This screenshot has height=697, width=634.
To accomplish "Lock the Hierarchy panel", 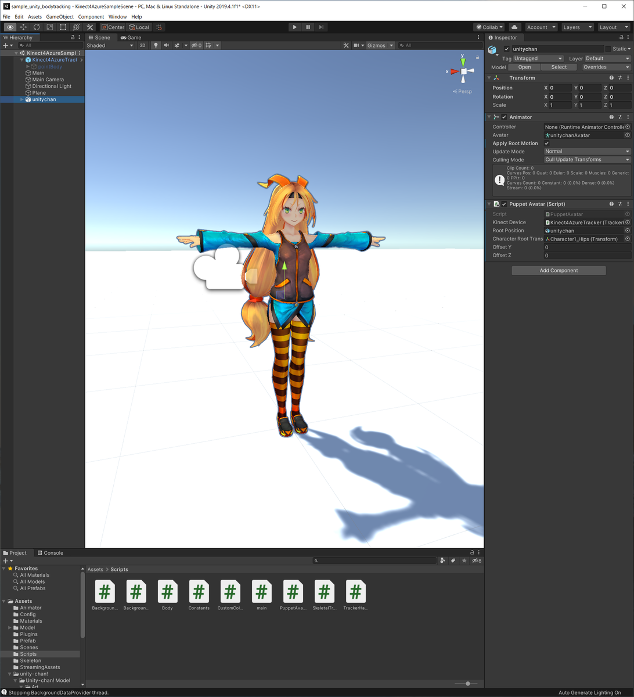I will pyautogui.click(x=73, y=37).
